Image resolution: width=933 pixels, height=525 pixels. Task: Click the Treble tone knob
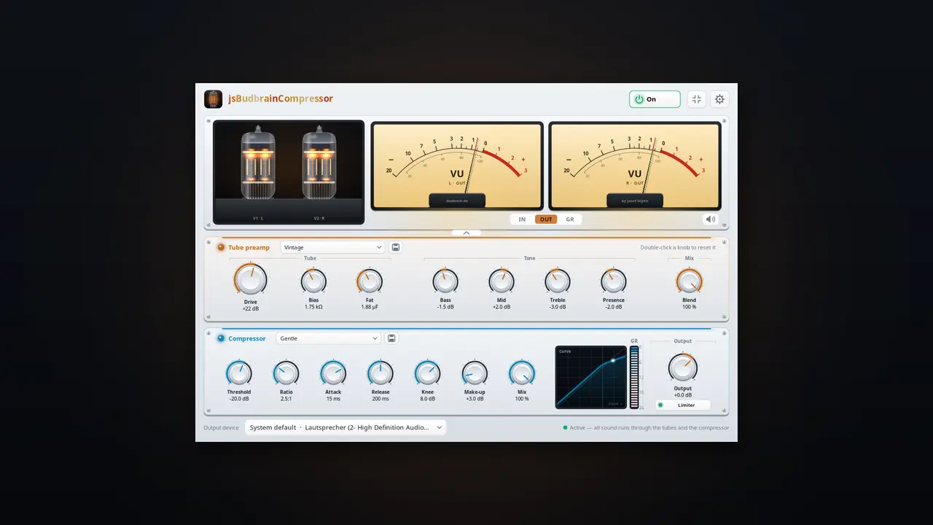(x=558, y=281)
